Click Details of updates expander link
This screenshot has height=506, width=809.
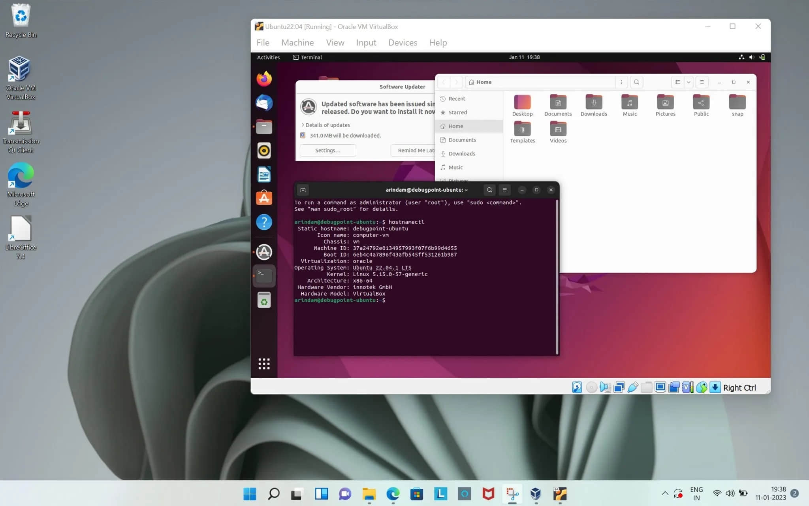pos(324,125)
